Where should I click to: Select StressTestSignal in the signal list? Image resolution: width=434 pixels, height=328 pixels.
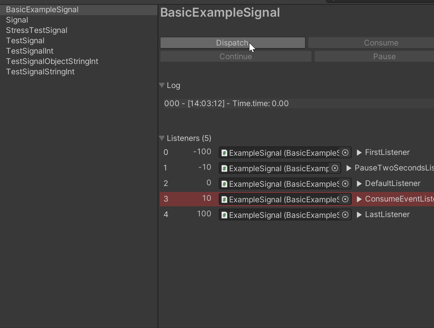pos(37,30)
